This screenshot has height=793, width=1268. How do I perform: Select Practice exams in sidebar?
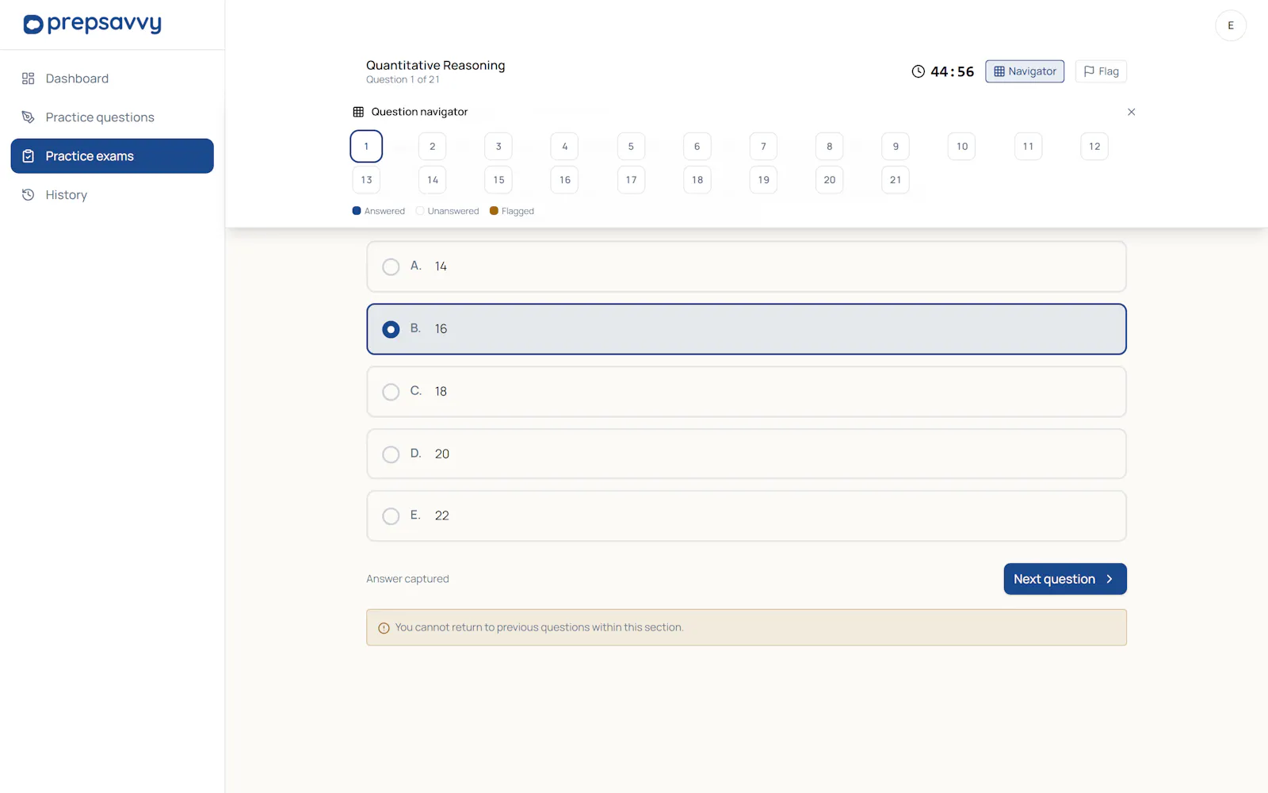click(x=113, y=156)
